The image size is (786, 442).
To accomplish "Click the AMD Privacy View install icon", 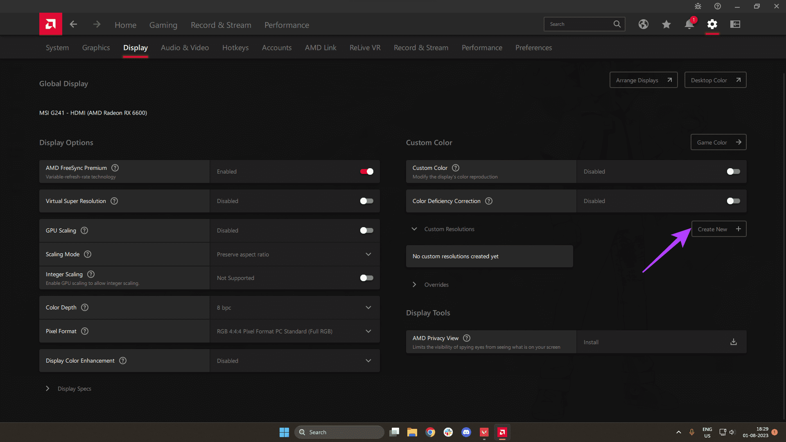I will pyautogui.click(x=733, y=342).
